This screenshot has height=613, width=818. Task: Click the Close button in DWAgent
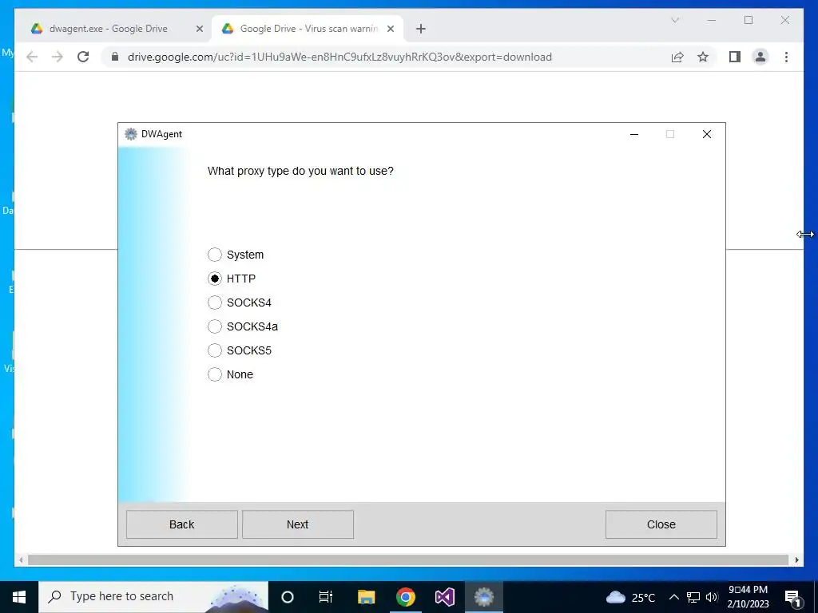(661, 524)
